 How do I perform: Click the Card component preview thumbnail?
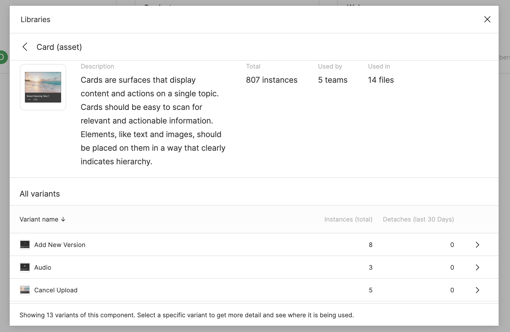tap(43, 87)
